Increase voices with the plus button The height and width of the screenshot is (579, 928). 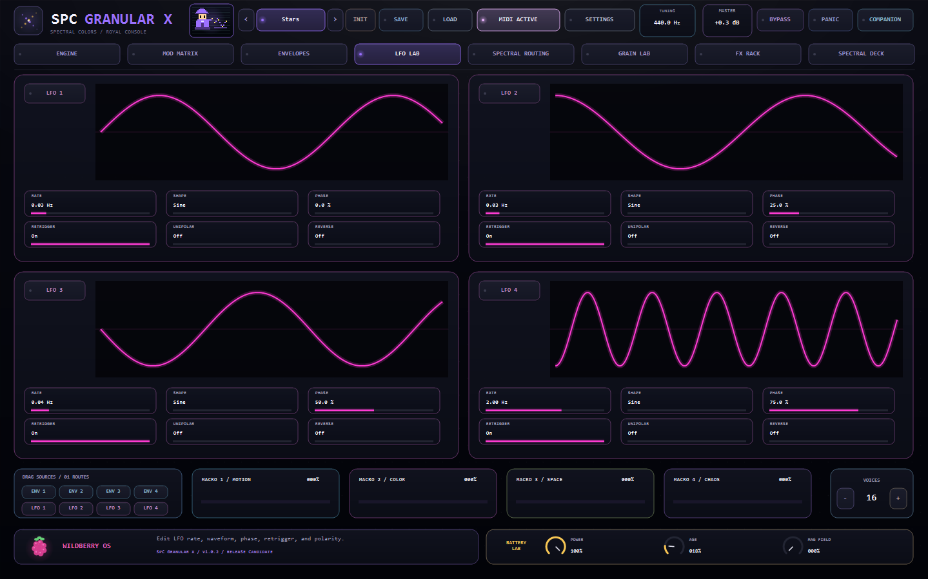click(x=898, y=498)
